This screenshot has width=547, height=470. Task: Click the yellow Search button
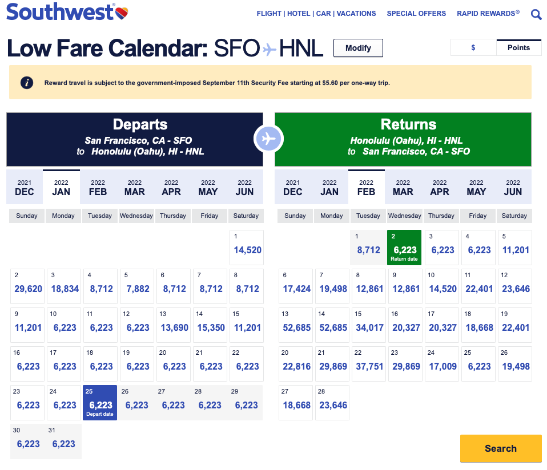coord(500,448)
